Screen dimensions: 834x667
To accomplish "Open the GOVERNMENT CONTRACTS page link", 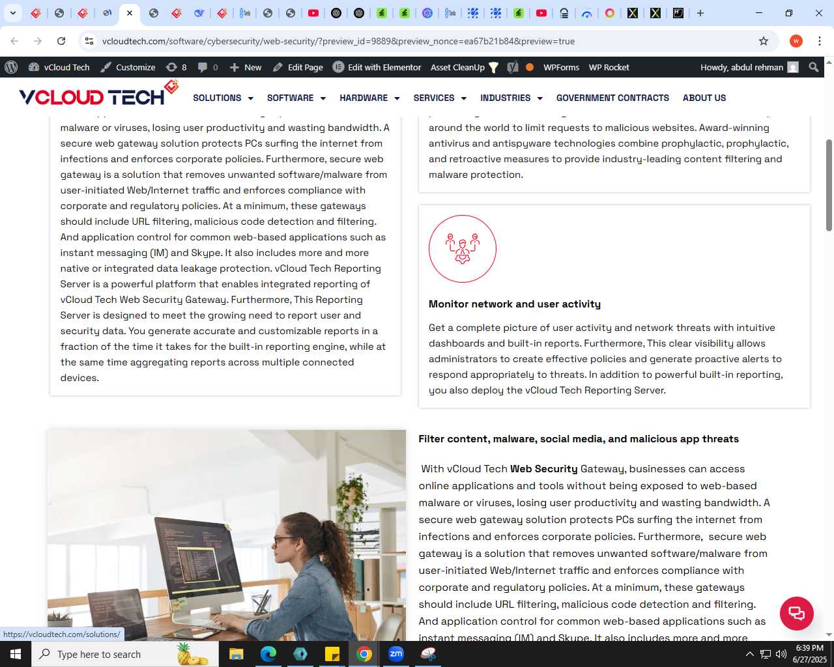I will point(612,98).
